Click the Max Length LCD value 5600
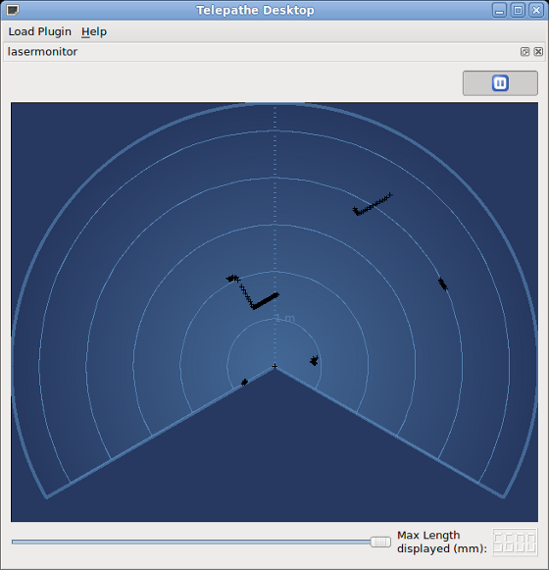The height and width of the screenshot is (570, 549). [x=515, y=542]
